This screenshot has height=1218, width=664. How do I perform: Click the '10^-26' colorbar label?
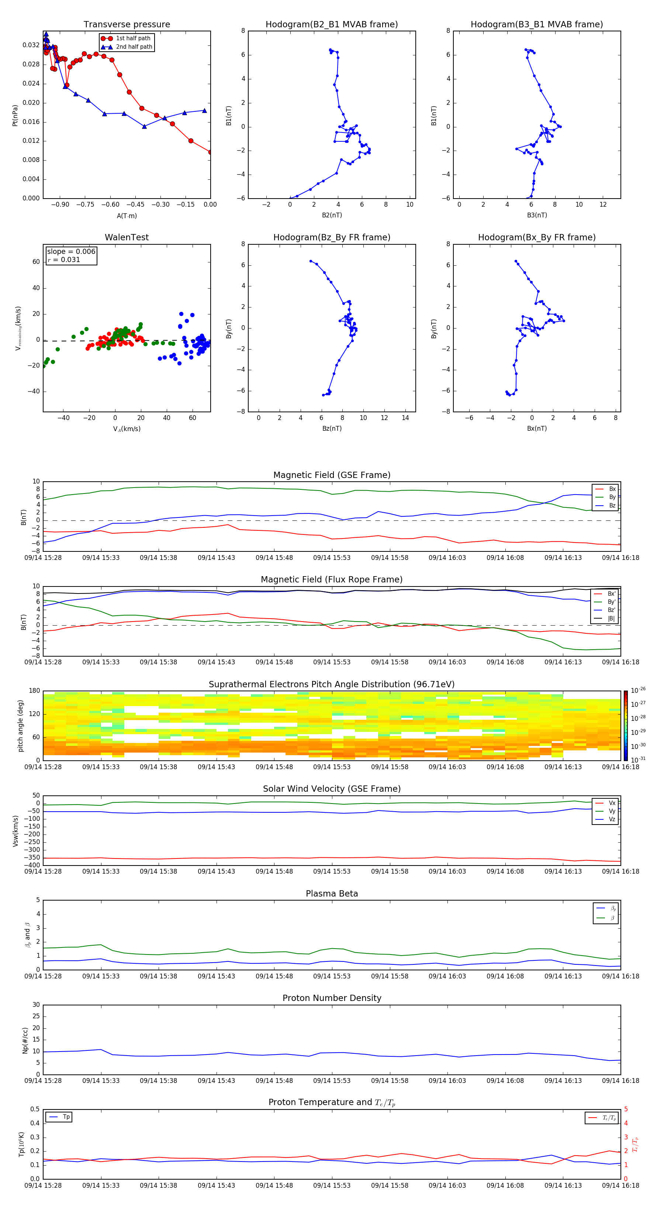coord(638,690)
